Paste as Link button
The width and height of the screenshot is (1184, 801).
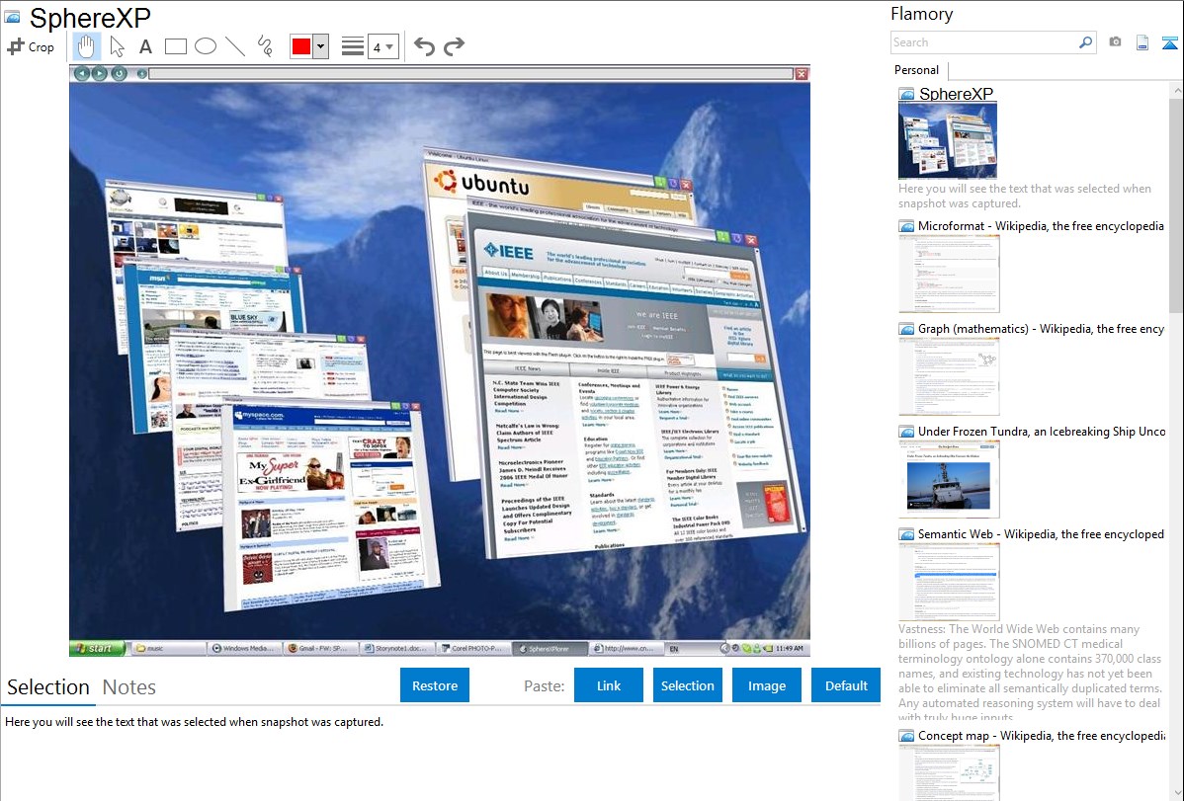click(x=609, y=685)
